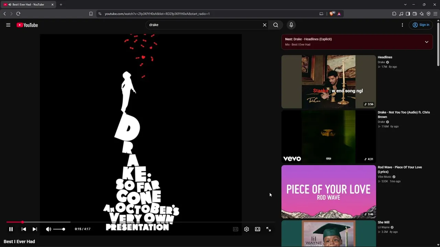Click 'Drake - Not You Too' title
The width and height of the screenshot is (440, 247).
tap(404, 115)
